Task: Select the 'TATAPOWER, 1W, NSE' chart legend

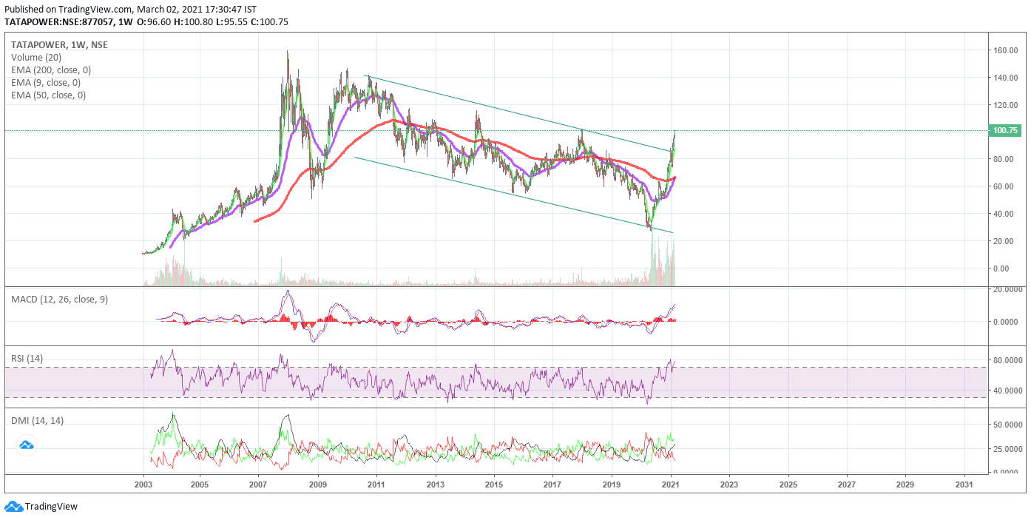Action: coord(59,44)
